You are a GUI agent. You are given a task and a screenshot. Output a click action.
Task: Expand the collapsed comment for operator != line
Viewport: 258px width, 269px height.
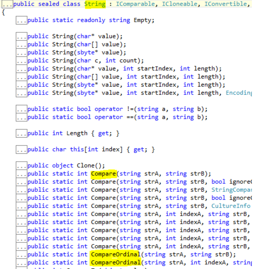click(21, 109)
